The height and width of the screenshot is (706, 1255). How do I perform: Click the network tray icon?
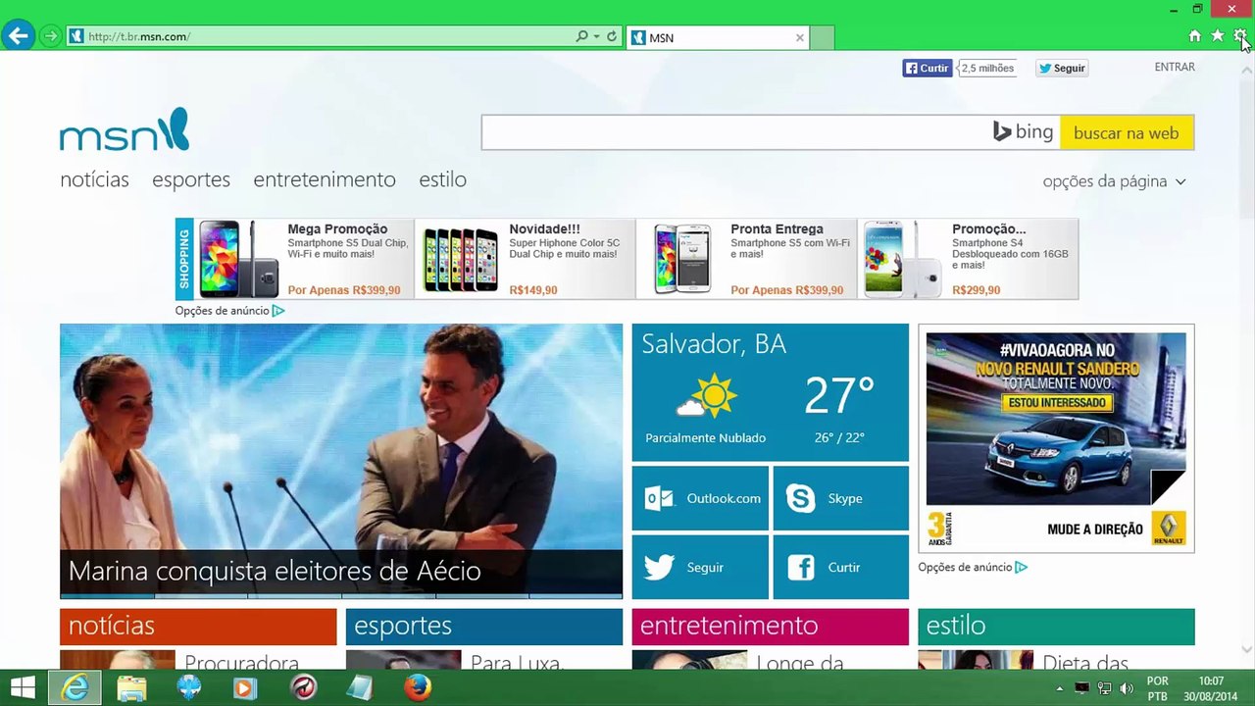(1104, 688)
